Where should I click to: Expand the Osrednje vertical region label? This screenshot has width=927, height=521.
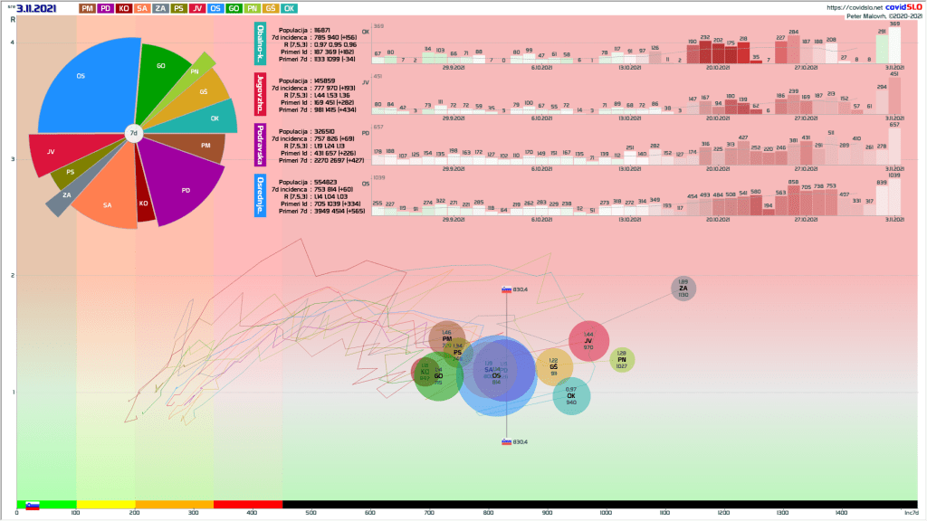[x=260, y=196]
